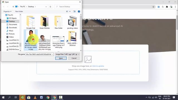The image size is (178, 100).
Task: Change the file view layout icon
Action: click(x=67, y=11)
